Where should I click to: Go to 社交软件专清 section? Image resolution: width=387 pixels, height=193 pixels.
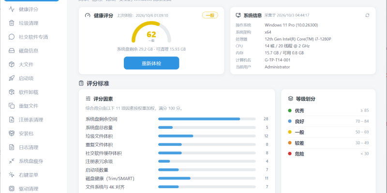(x=33, y=37)
